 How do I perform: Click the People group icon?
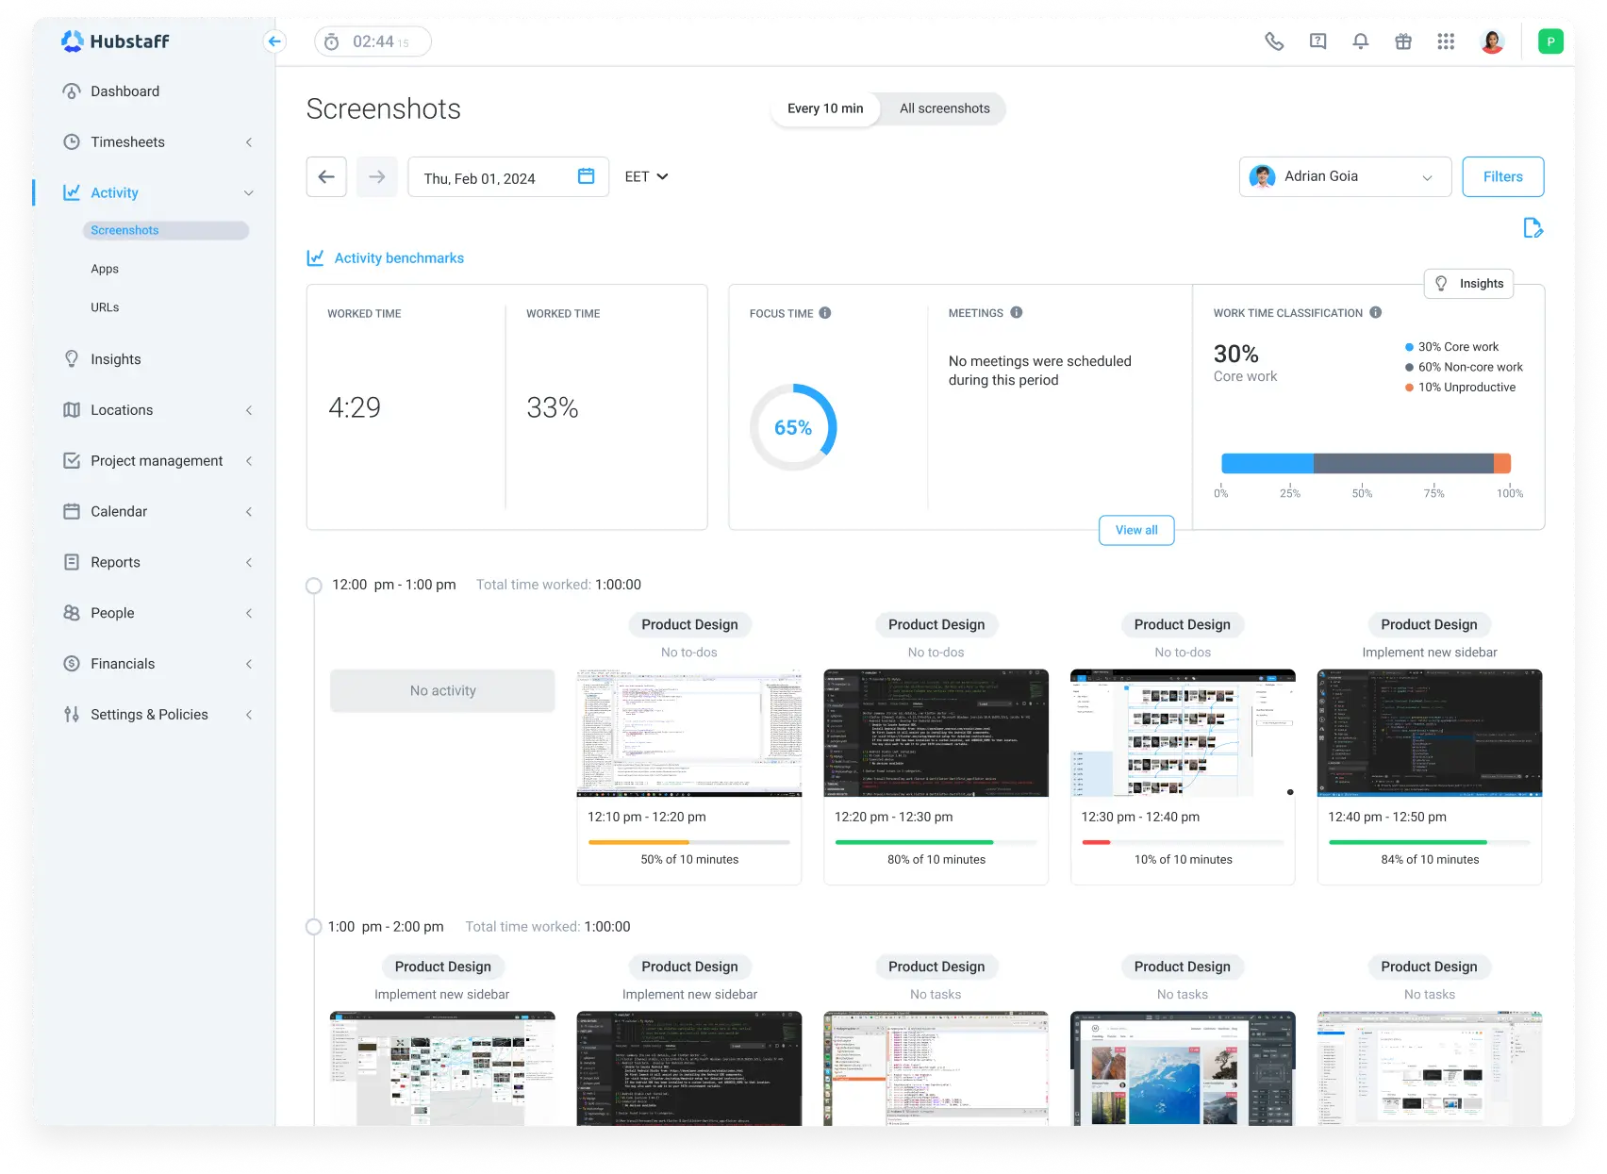coord(72,613)
